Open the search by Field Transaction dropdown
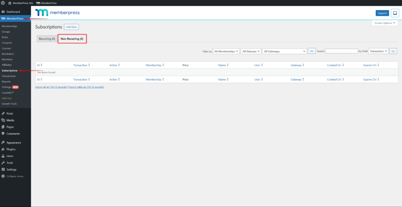The height and width of the screenshot is (207, 402). tap(378, 51)
